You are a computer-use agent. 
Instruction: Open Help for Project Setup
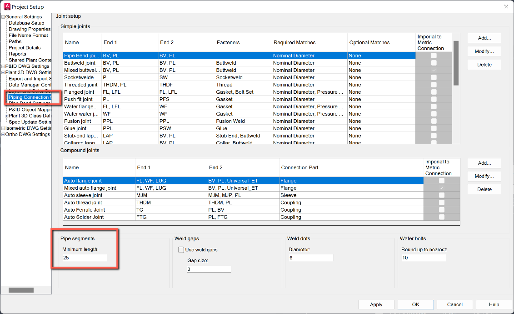(x=494, y=304)
